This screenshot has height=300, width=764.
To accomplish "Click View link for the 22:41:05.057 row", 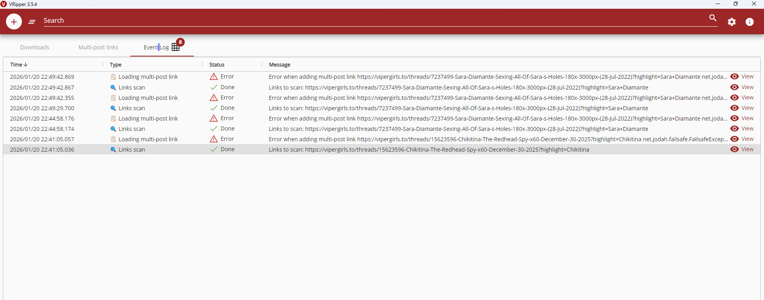I will pyautogui.click(x=747, y=139).
